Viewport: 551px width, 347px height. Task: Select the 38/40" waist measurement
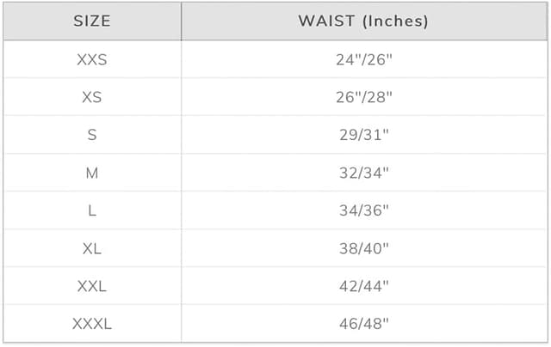[x=363, y=248]
